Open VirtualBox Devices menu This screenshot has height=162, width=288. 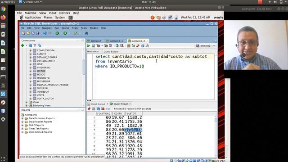[x=64, y=13]
